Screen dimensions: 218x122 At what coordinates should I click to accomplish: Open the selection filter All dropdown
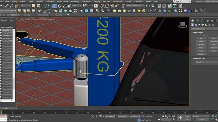tap(26, 5)
